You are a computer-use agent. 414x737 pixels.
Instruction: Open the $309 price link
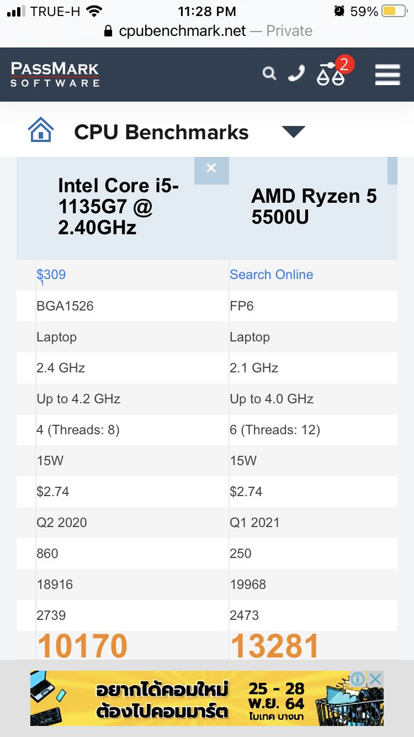51,275
